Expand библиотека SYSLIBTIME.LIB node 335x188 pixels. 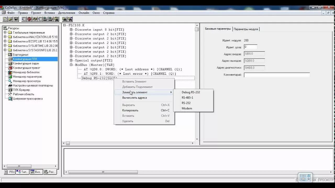point(5,46)
